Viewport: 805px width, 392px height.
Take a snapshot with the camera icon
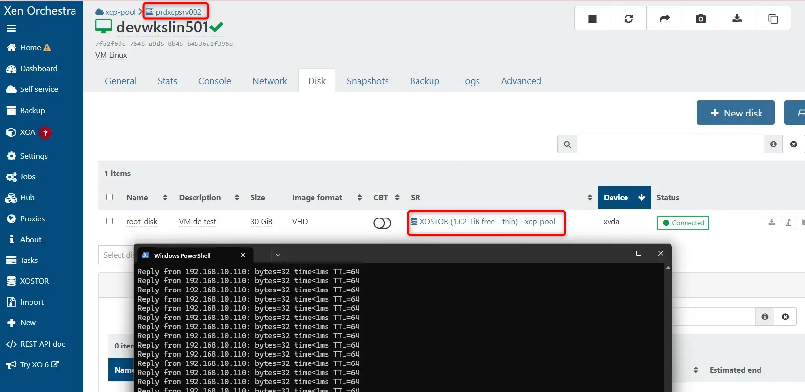(701, 18)
